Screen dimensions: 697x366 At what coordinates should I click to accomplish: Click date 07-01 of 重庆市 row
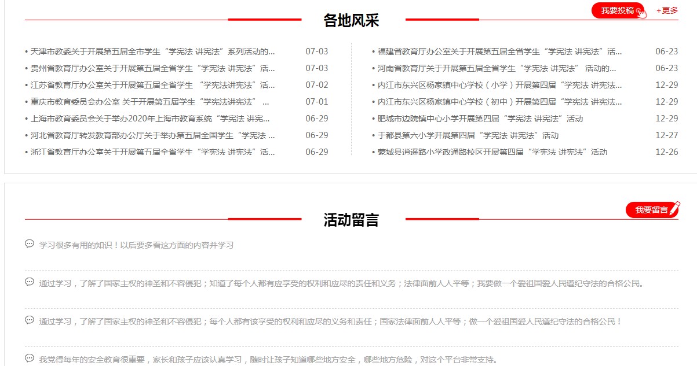click(317, 102)
